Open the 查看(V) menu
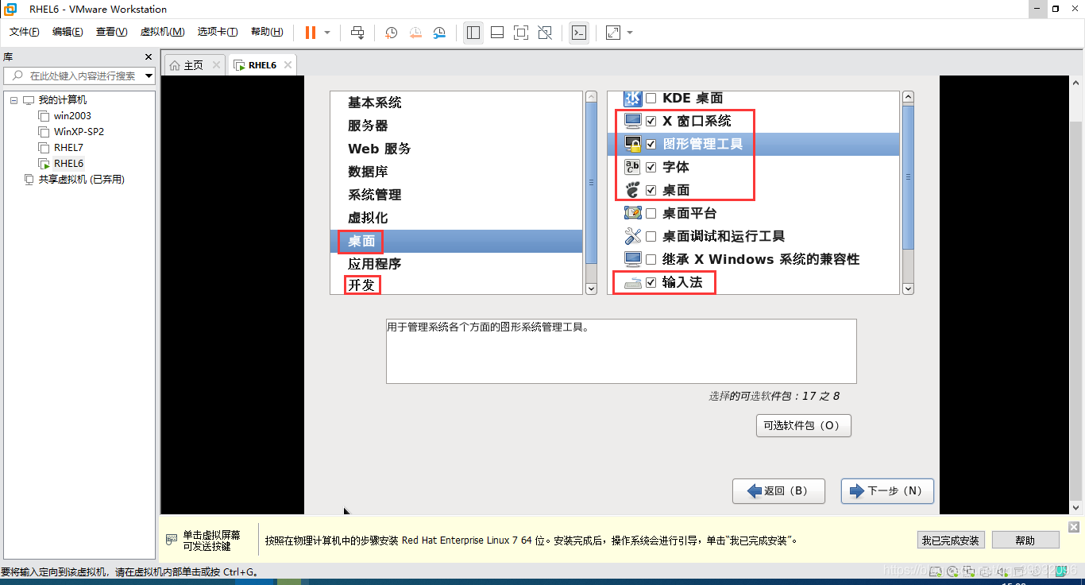 [x=111, y=32]
